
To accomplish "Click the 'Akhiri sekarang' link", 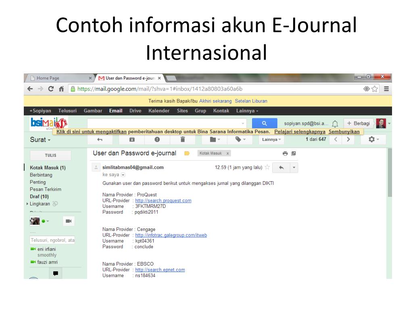I will click(x=215, y=101).
